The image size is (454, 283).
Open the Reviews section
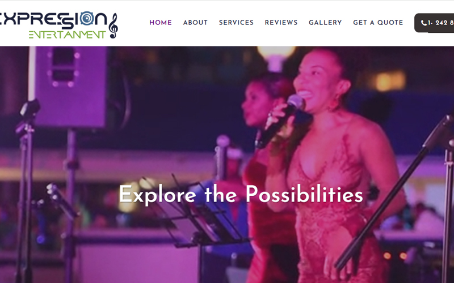281,23
